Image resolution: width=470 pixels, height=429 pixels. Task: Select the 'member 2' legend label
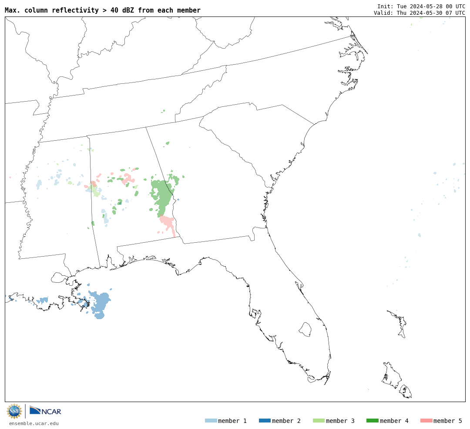coord(286,421)
